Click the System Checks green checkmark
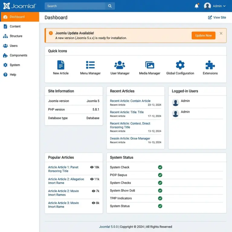This screenshot has width=232, height=232. [x=160, y=183]
